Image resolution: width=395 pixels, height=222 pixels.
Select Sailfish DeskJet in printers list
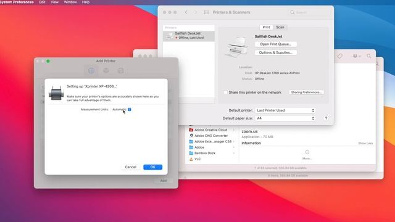coord(189,36)
